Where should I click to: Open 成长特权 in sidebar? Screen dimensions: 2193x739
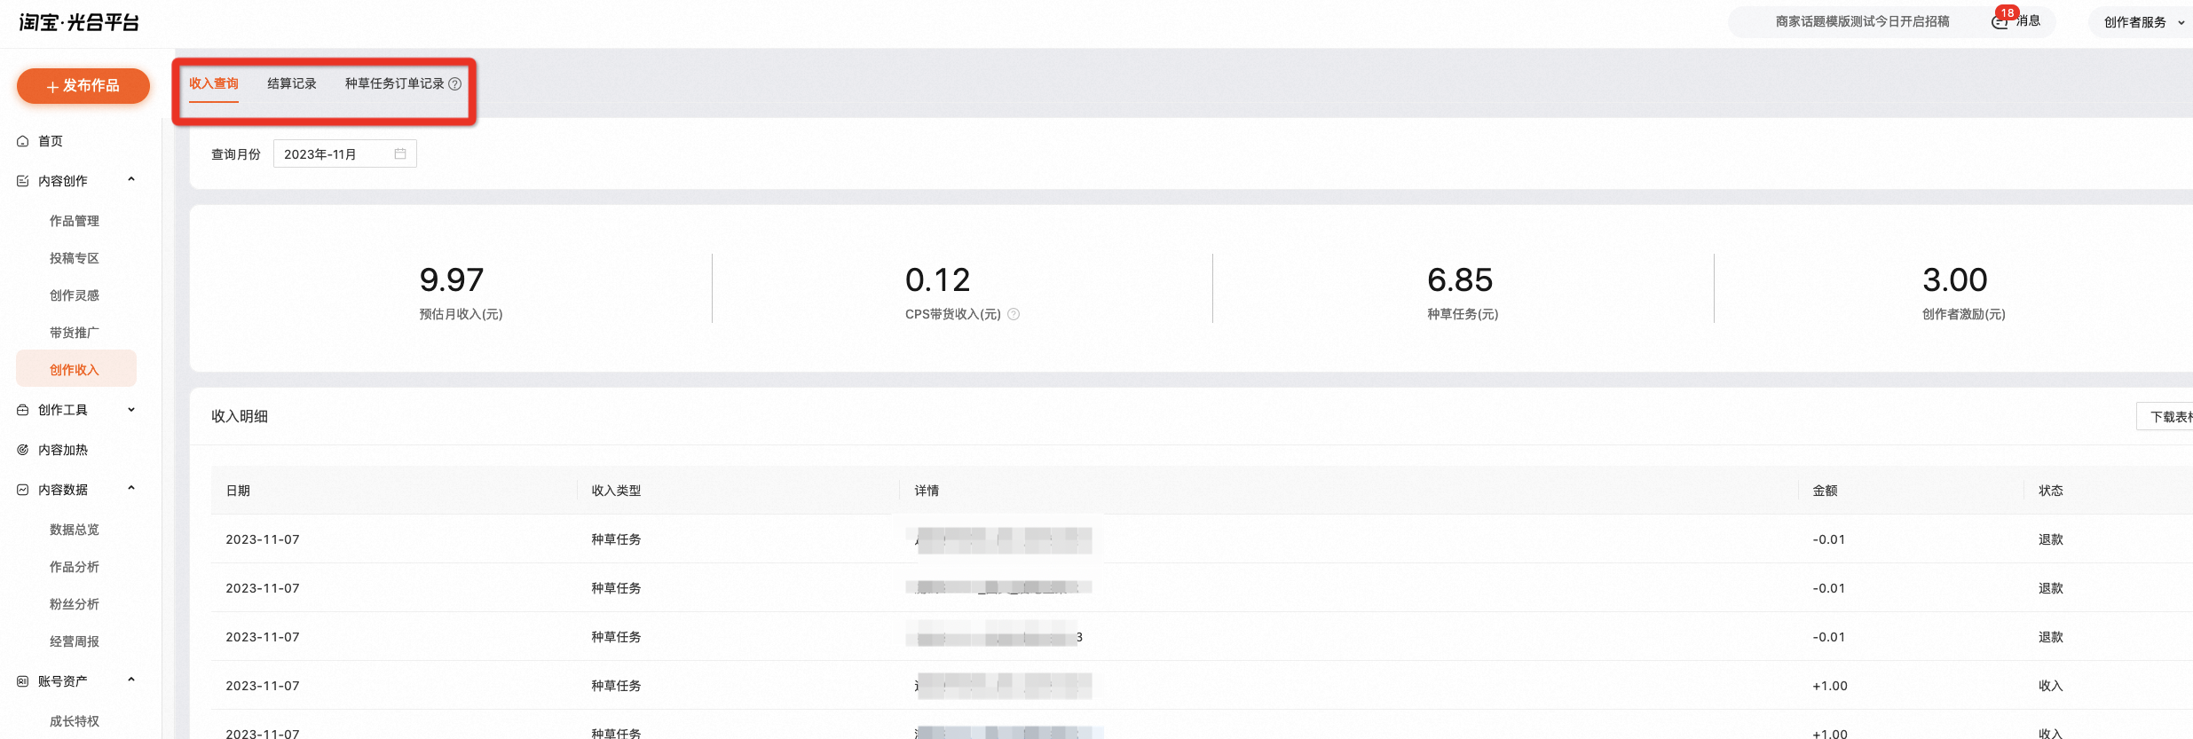(75, 721)
